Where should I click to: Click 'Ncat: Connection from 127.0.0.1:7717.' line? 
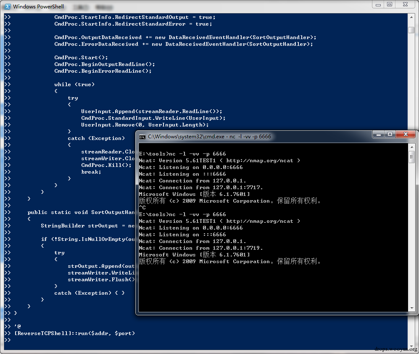point(201,188)
